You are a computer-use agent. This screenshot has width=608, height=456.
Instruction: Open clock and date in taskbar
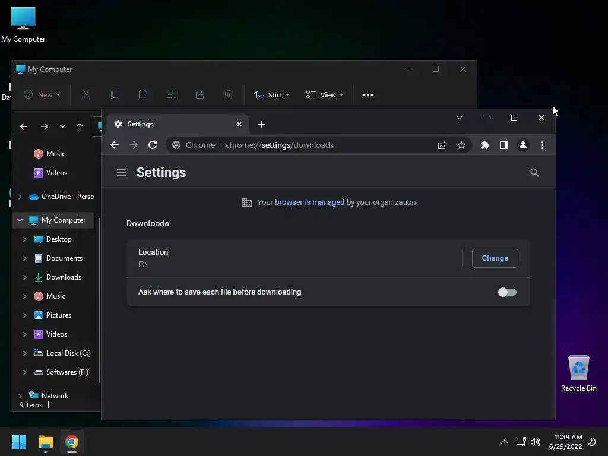click(x=566, y=442)
